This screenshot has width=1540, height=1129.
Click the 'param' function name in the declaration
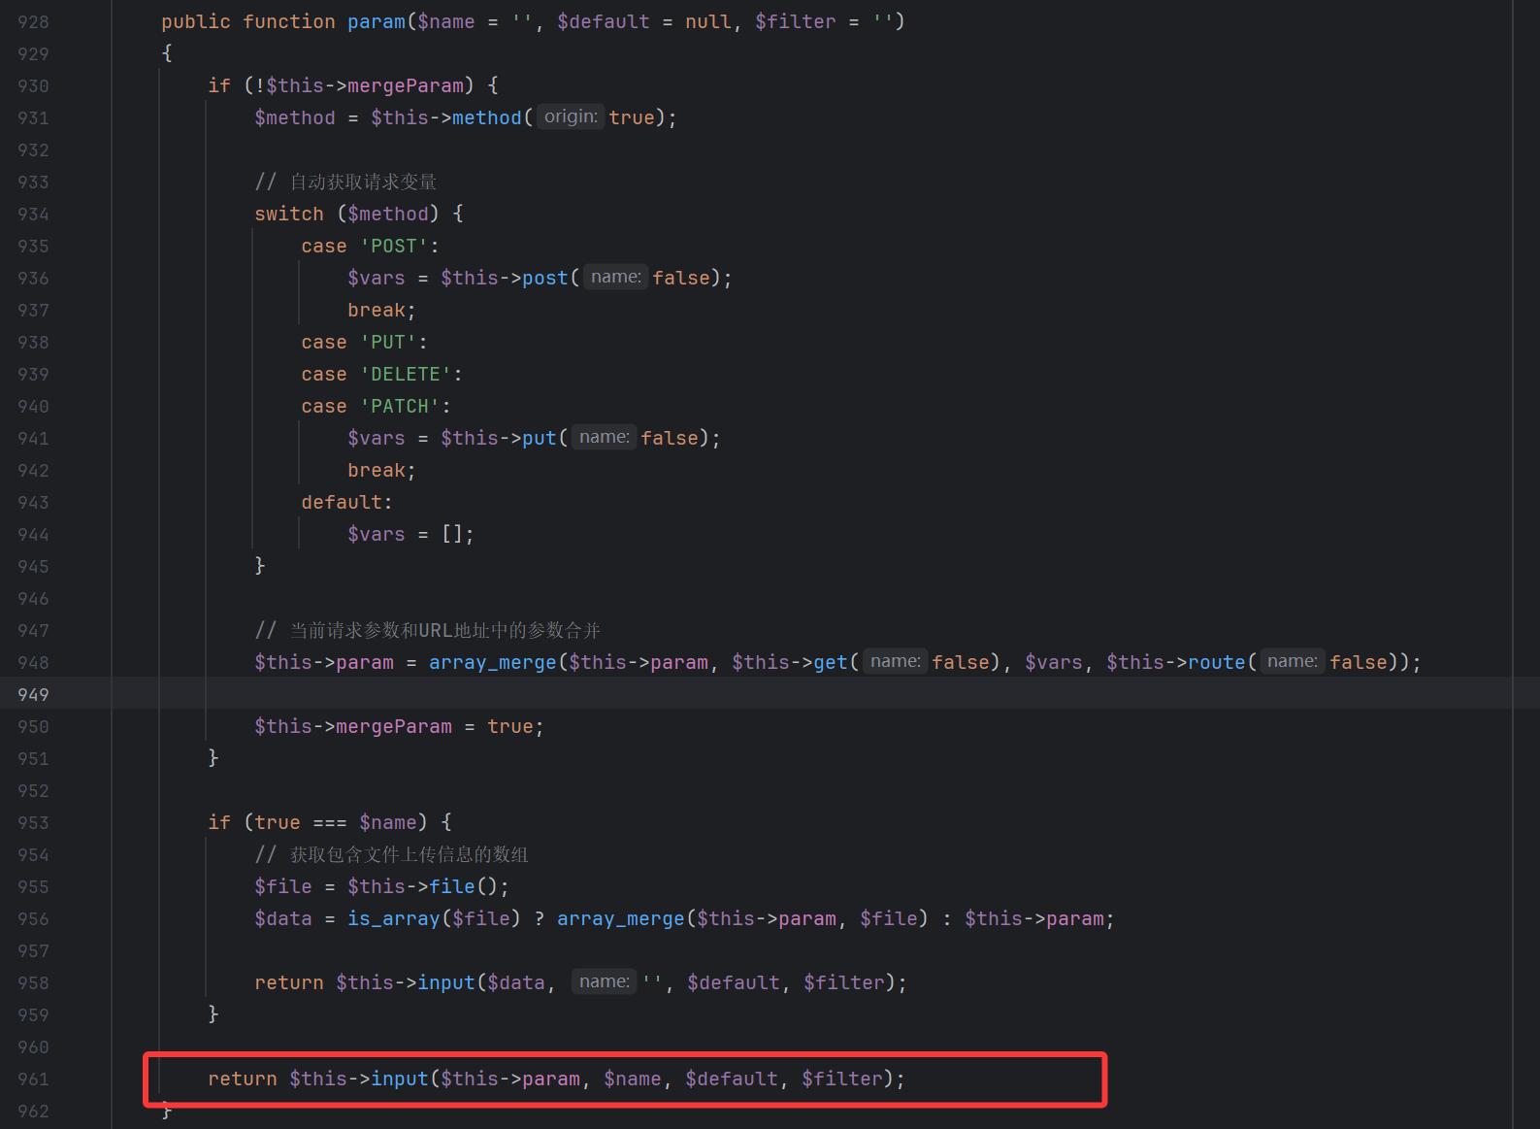click(376, 22)
